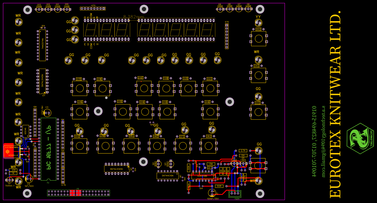Click the D1 diode footprint
This screenshot has width=377, height=203.
tap(209, 168)
